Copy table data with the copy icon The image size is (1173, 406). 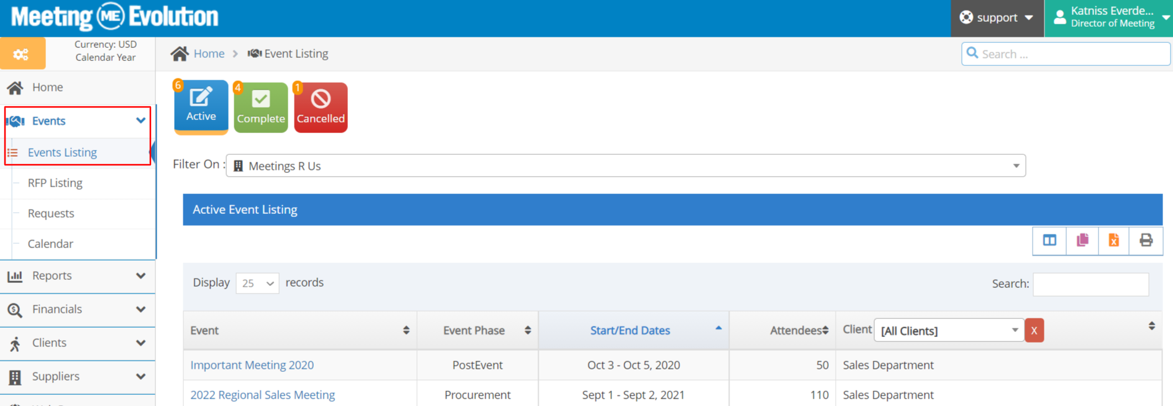(1082, 240)
